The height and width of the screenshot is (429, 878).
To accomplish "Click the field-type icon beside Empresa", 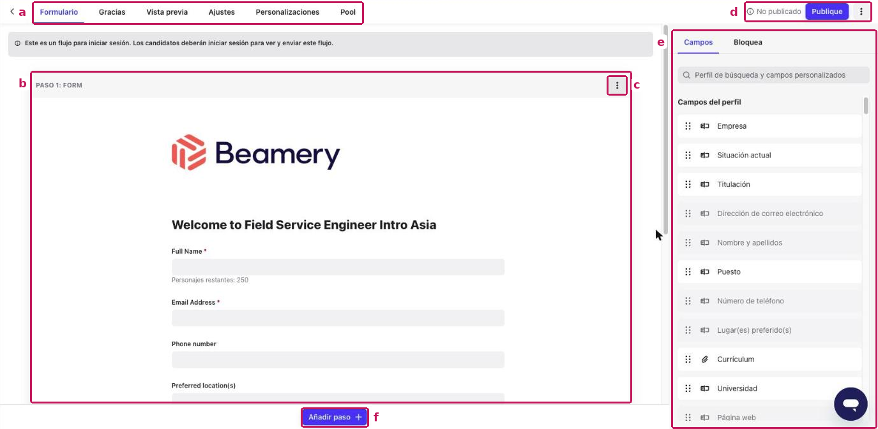I will coord(705,126).
